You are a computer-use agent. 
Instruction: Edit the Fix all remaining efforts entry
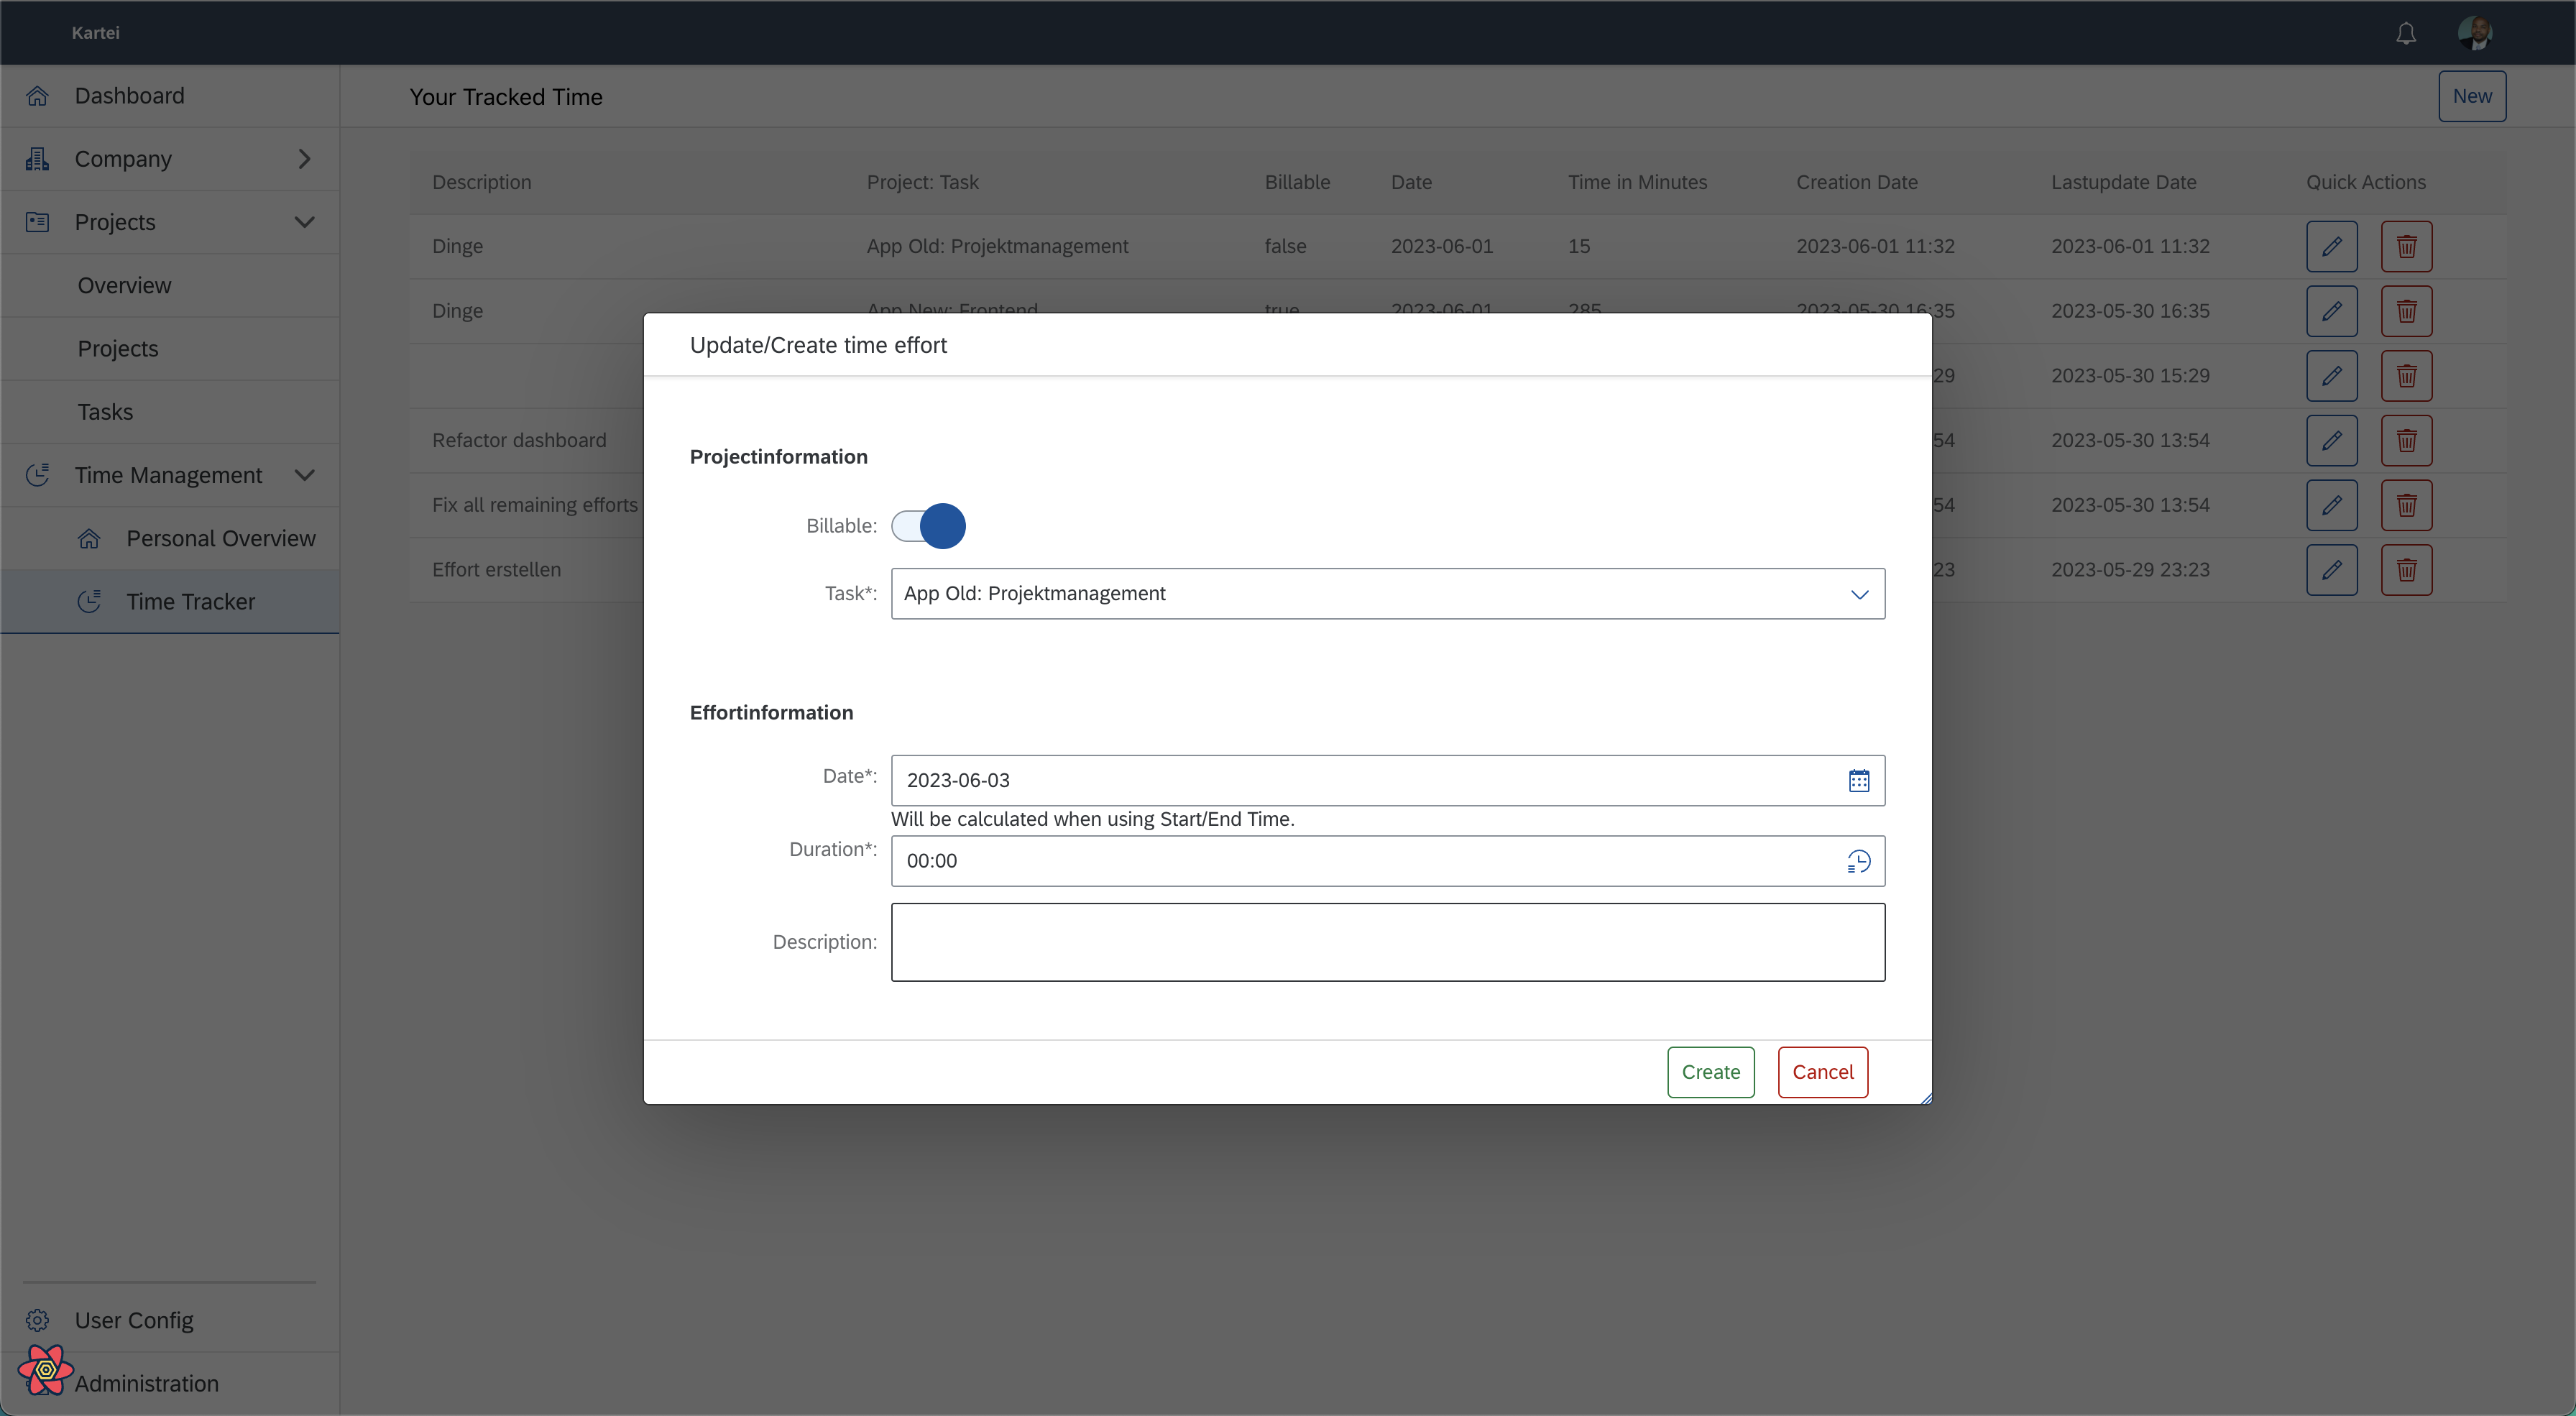click(x=2331, y=505)
